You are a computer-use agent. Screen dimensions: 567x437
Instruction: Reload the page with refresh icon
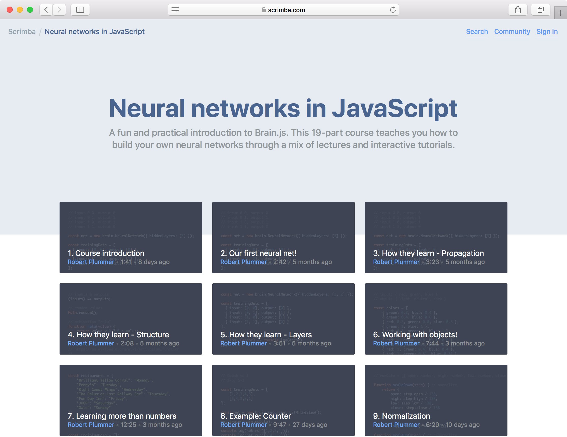coord(392,10)
